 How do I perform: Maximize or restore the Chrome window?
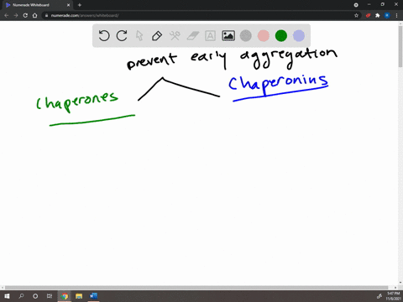[383, 4]
